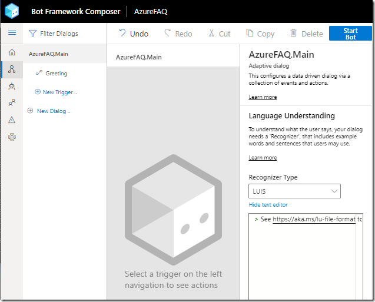This screenshot has height=302, width=375.
Task: Focus the Filter Dialogs search field
Action: point(65,34)
